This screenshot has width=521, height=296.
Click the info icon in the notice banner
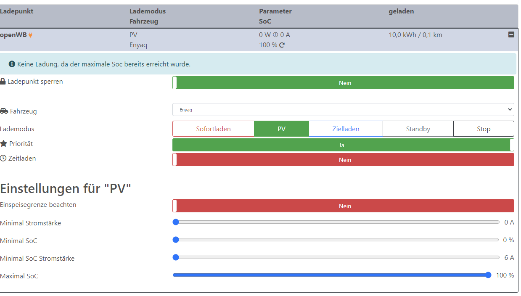coord(12,64)
